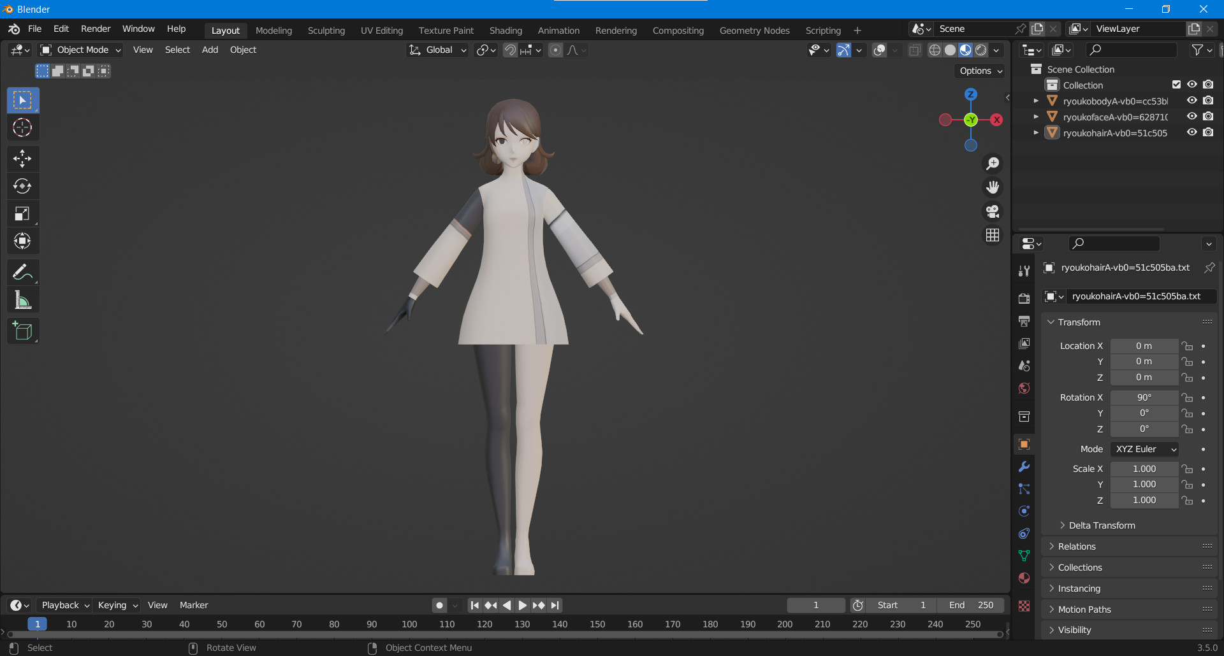The width and height of the screenshot is (1224, 656).
Task: Play the animation forward
Action: 522,606
